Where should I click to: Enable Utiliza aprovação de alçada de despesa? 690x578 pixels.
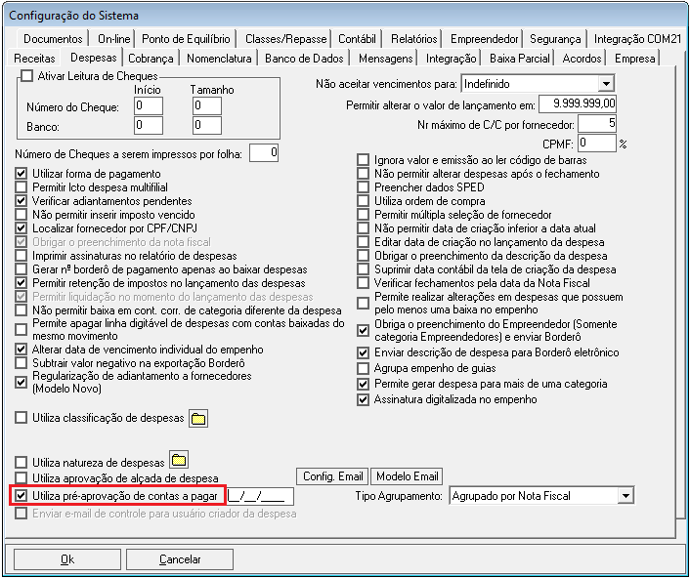(x=21, y=477)
